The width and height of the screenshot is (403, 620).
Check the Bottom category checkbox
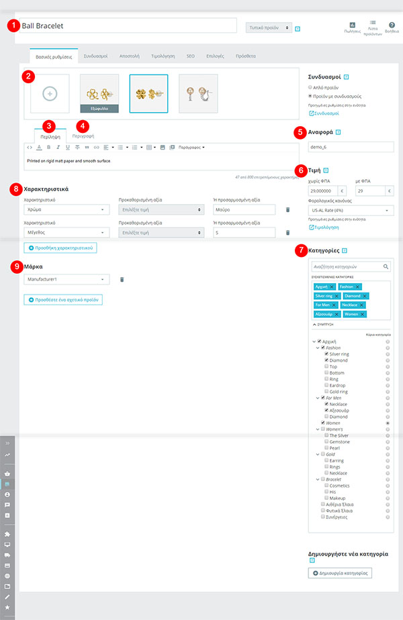click(x=326, y=372)
